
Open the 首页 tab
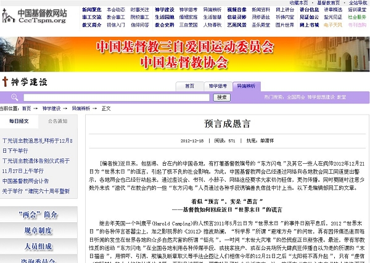pos(189,86)
